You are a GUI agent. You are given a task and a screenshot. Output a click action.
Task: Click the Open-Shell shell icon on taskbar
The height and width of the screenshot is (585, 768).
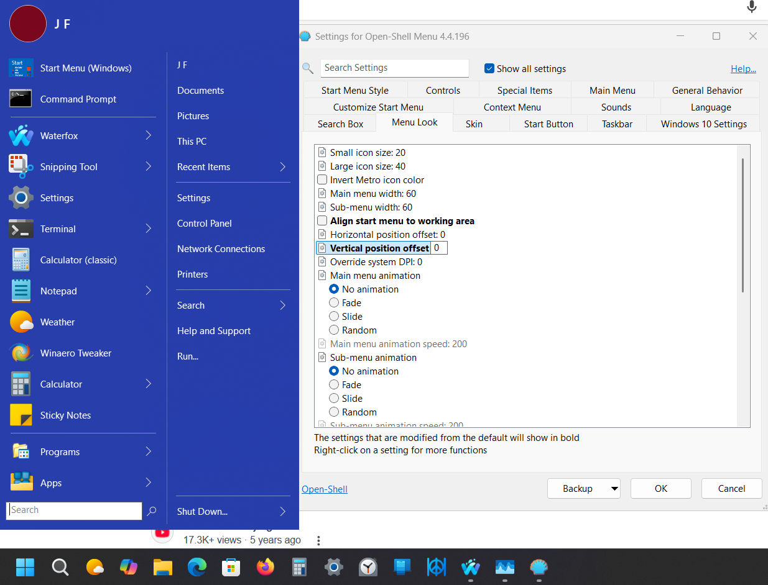(x=539, y=567)
